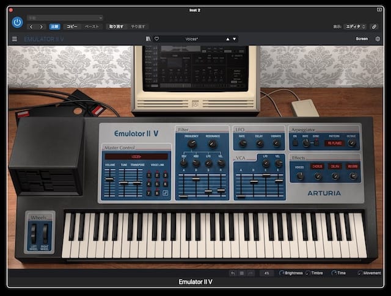Viewport: 391px width, 296px height.
Task: Go to next Logic setting arrow
Action: tap(42, 27)
